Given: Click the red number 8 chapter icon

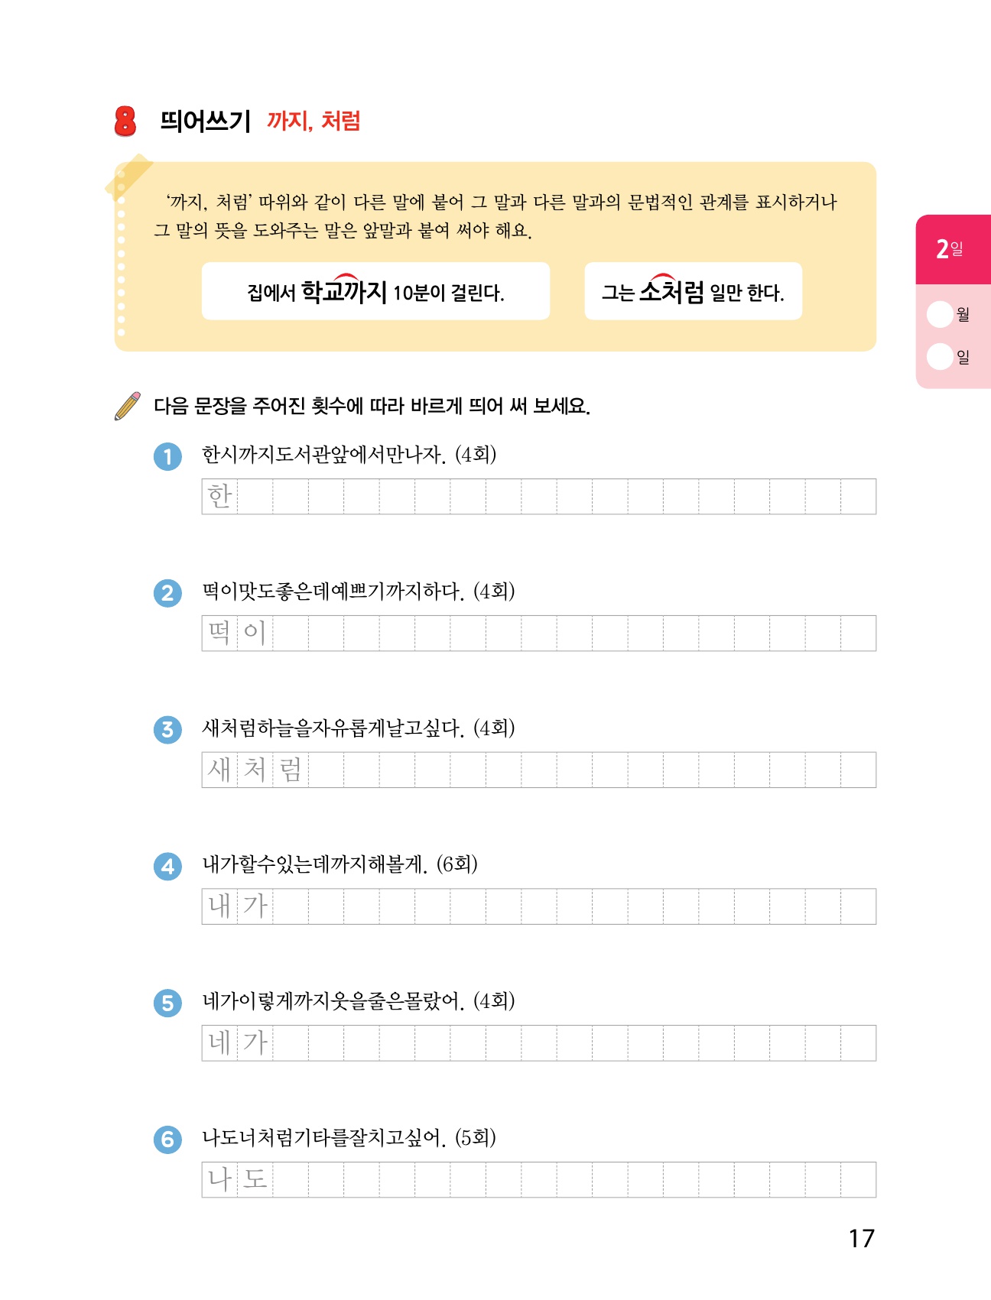Looking at the screenshot, I should (x=125, y=122).
